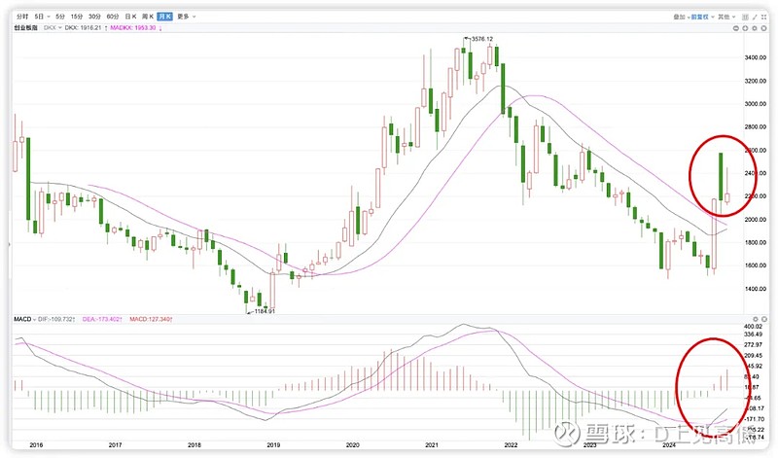Open the 叠加 overlay menu
Viewport: 778px width, 458px height.
677,18
